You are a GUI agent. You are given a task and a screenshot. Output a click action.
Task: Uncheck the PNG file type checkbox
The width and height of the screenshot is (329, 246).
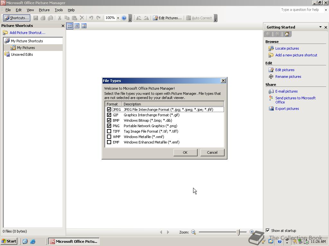pos(109,126)
